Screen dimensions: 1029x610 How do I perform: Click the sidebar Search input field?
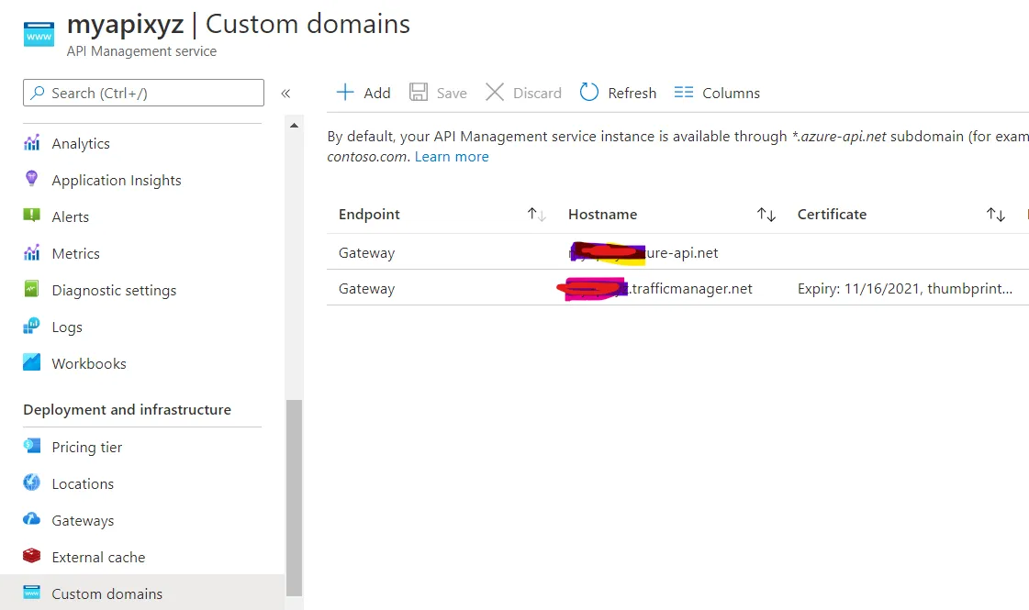point(143,93)
